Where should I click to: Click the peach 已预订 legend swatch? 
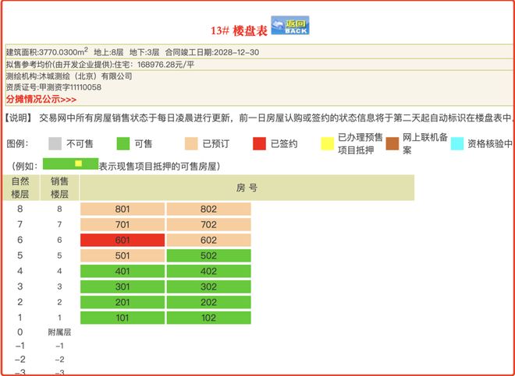190,143
